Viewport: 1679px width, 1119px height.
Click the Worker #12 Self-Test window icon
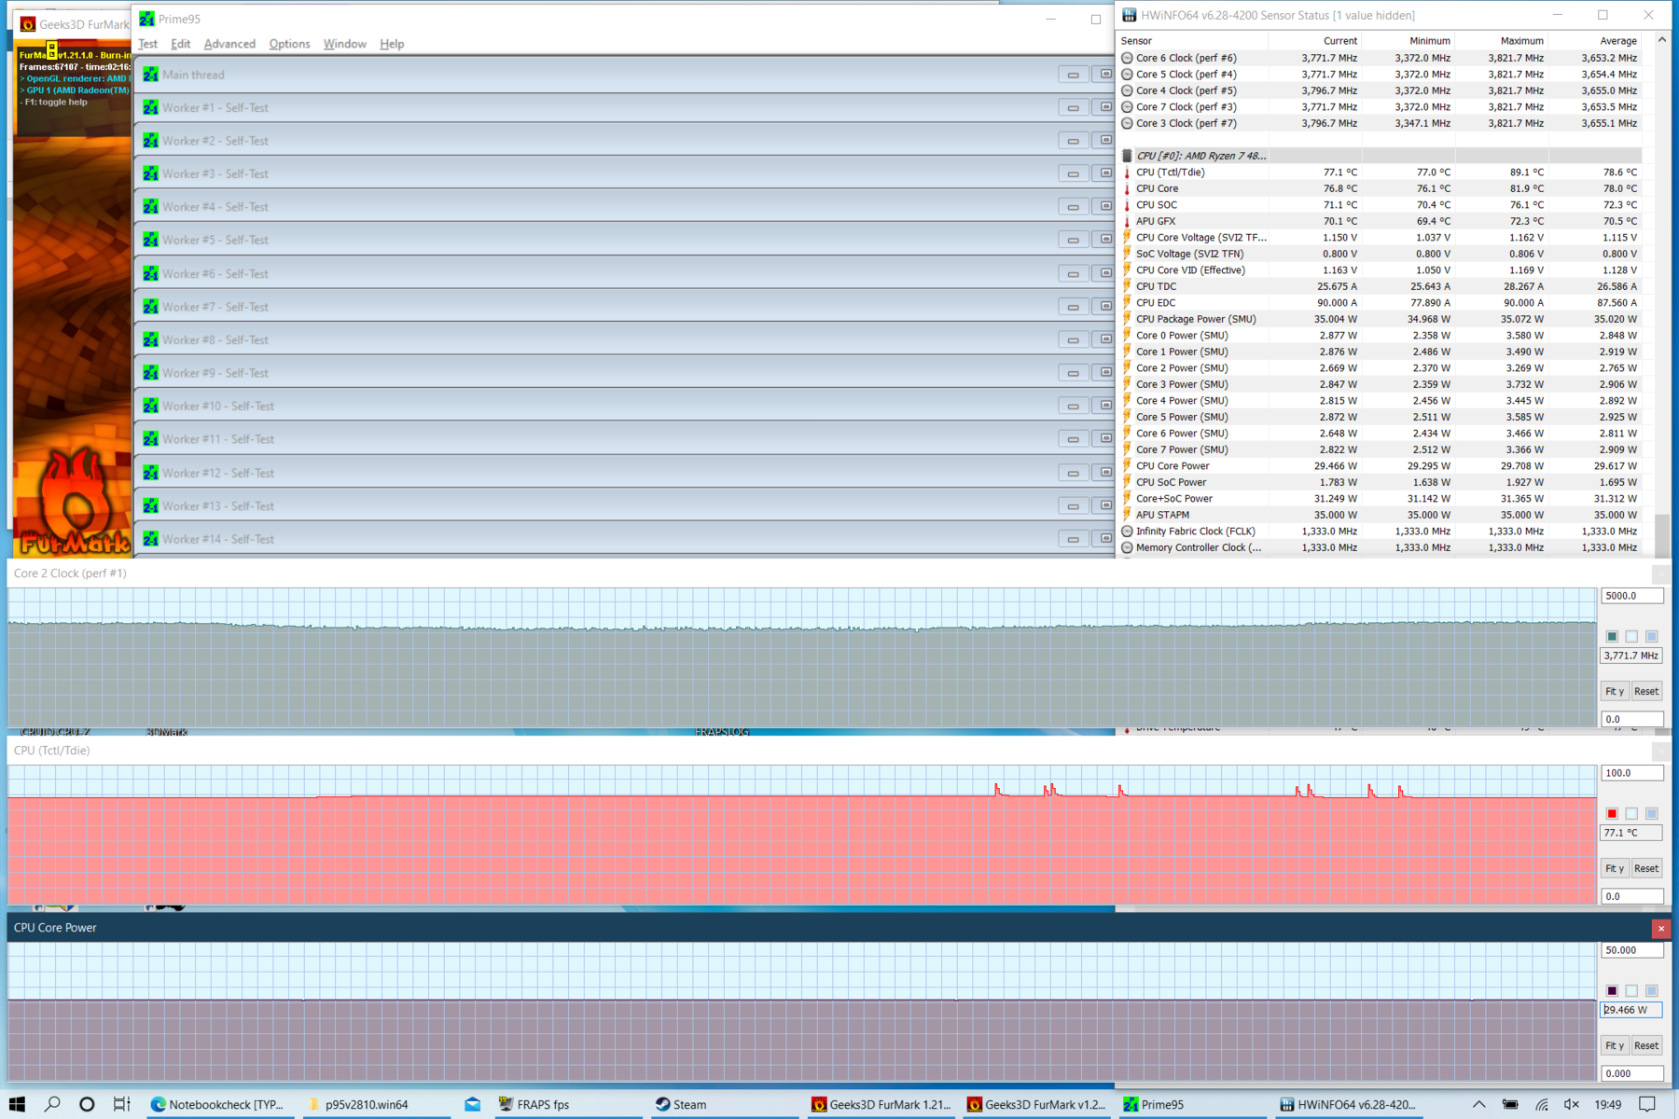150,473
